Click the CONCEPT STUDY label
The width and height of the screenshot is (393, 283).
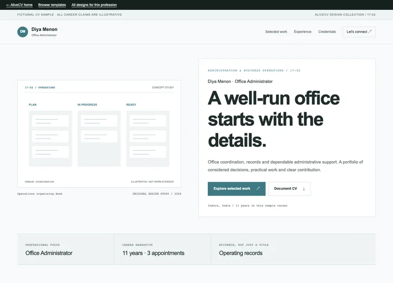pos(163,87)
